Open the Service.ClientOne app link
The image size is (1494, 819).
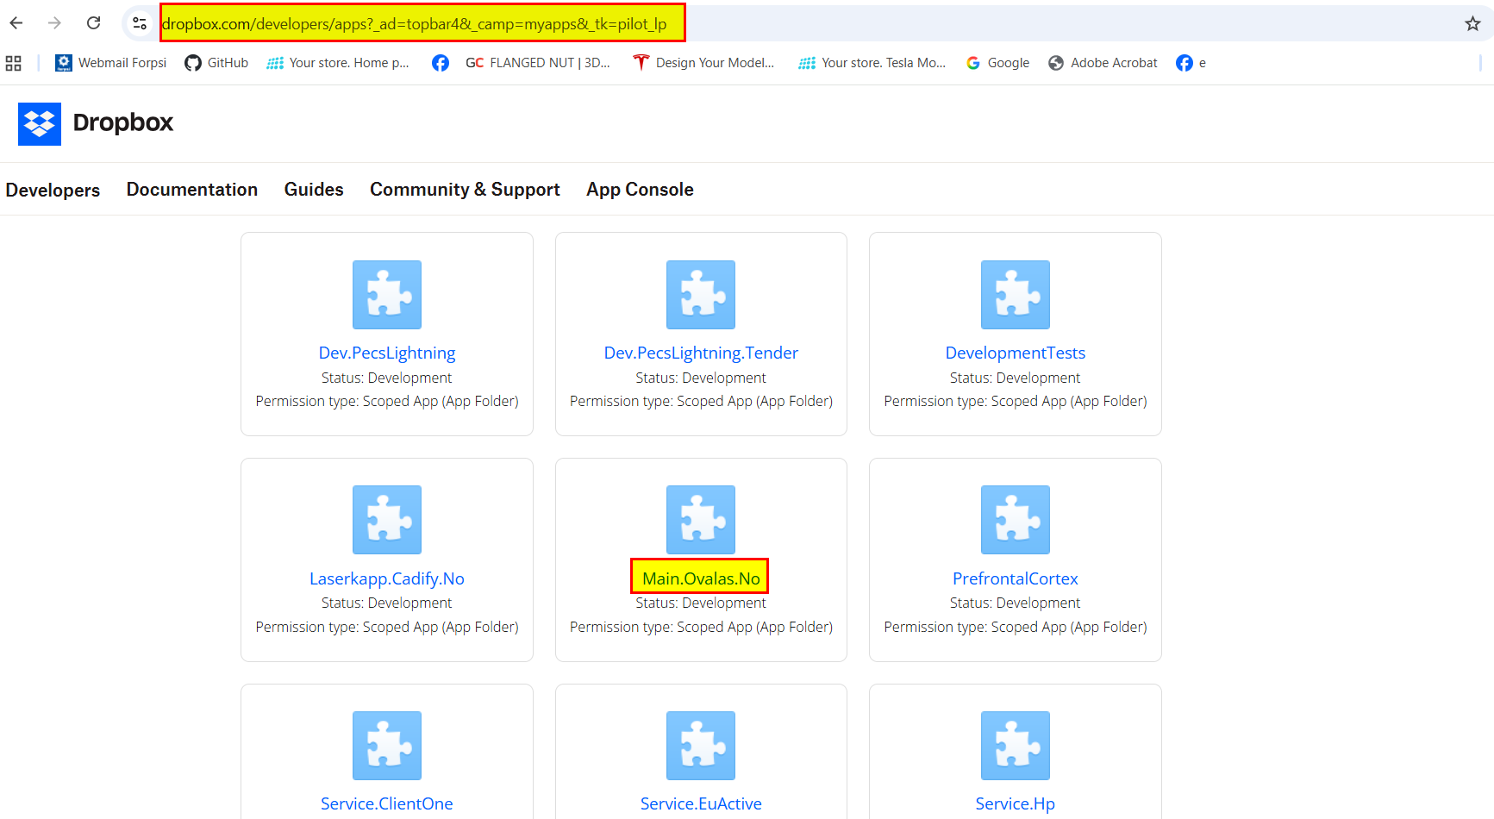pyautogui.click(x=387, y=803)
